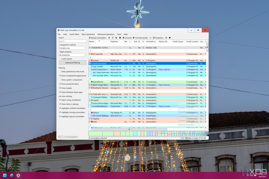This screenshot has width=269, height=179.
Task: Click the Batch Image Manipulator row icon
Action: point(92,85)
